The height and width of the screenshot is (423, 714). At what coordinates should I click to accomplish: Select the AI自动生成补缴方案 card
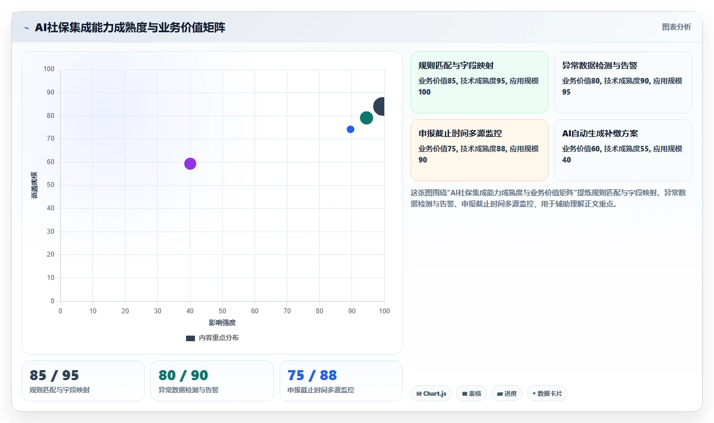pyautogui.click(x=623, y=150)
